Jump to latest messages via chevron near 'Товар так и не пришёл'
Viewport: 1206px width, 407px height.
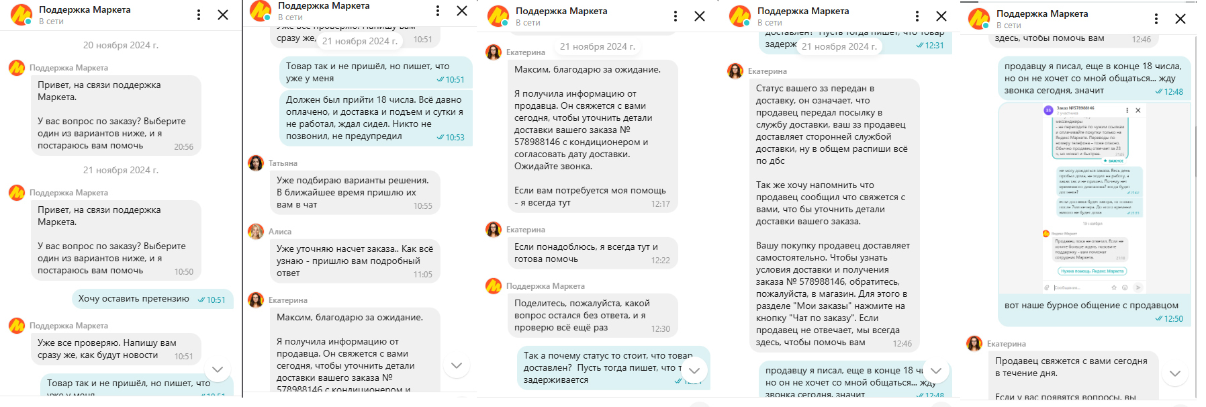[218, 369]
